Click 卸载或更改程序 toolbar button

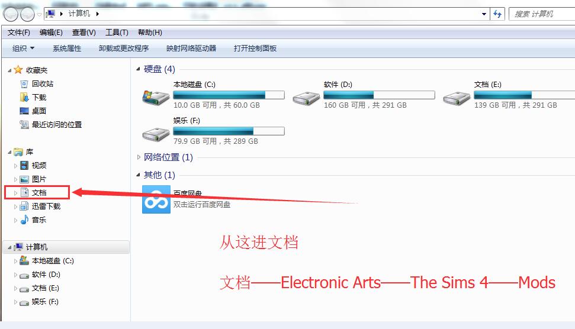pyautogui.click(x=124, y=49)
